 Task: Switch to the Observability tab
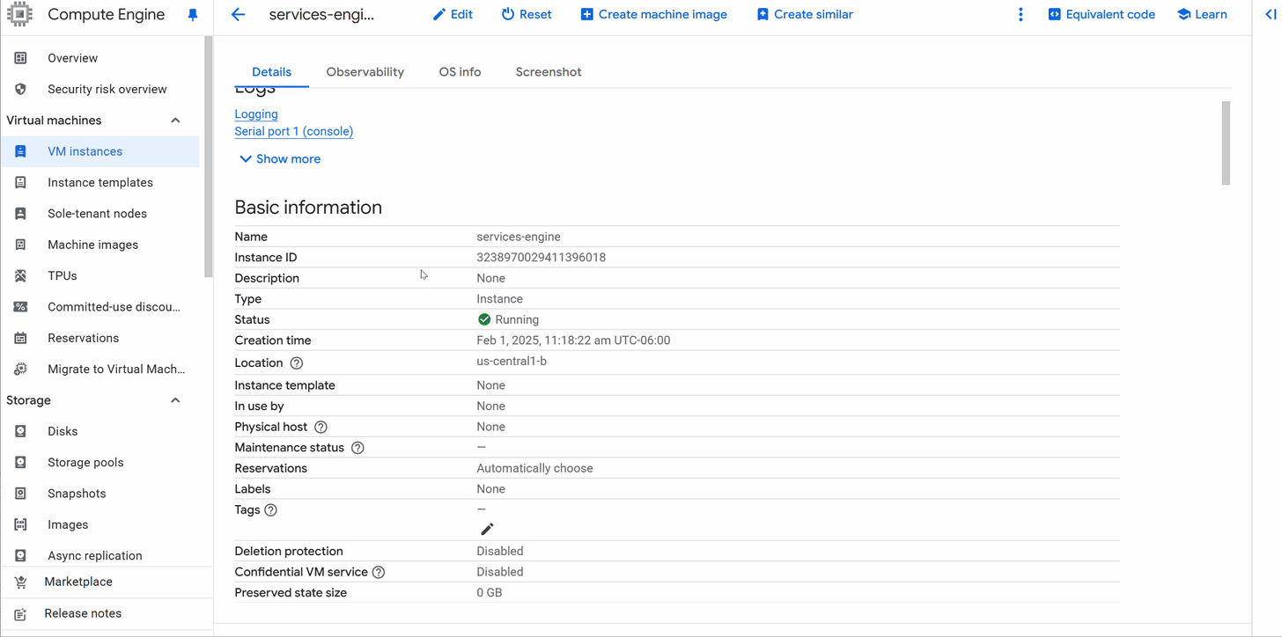(365, 72)
